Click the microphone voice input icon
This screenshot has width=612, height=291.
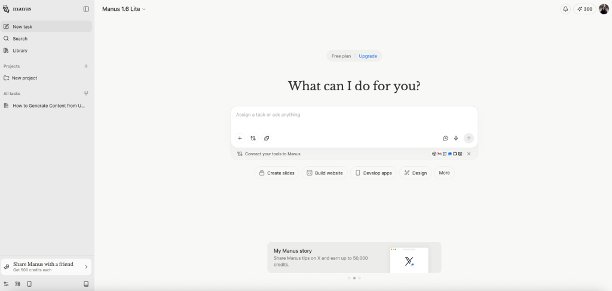click(456, 138)
